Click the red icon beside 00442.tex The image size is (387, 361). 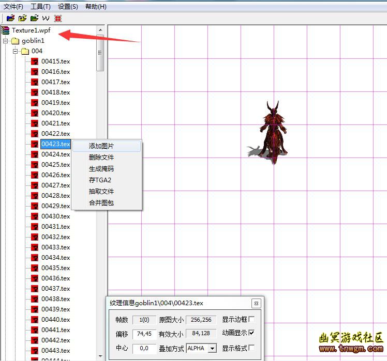[x=35, y=340]
